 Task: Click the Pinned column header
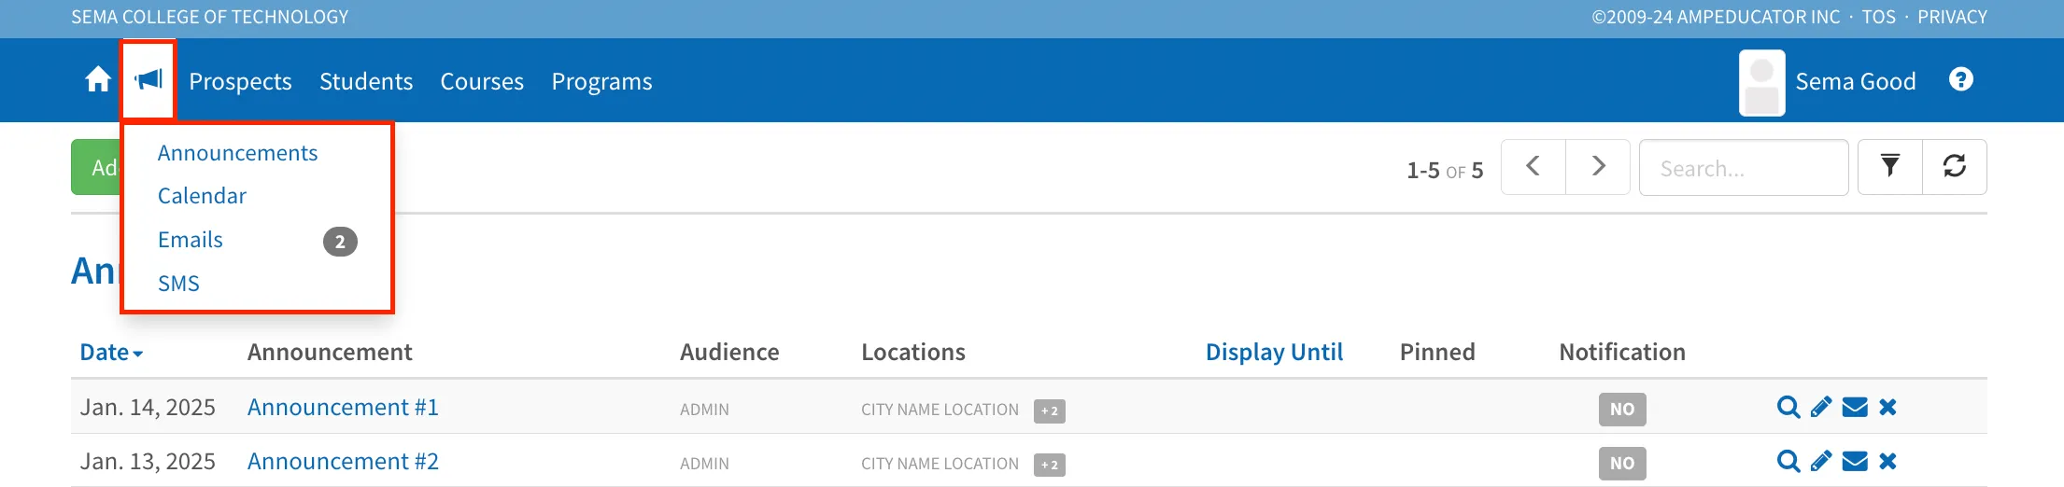pos(1437,353)
